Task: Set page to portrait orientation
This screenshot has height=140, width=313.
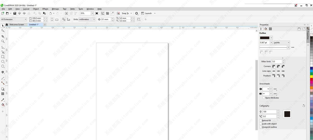Action: (52, 19)
